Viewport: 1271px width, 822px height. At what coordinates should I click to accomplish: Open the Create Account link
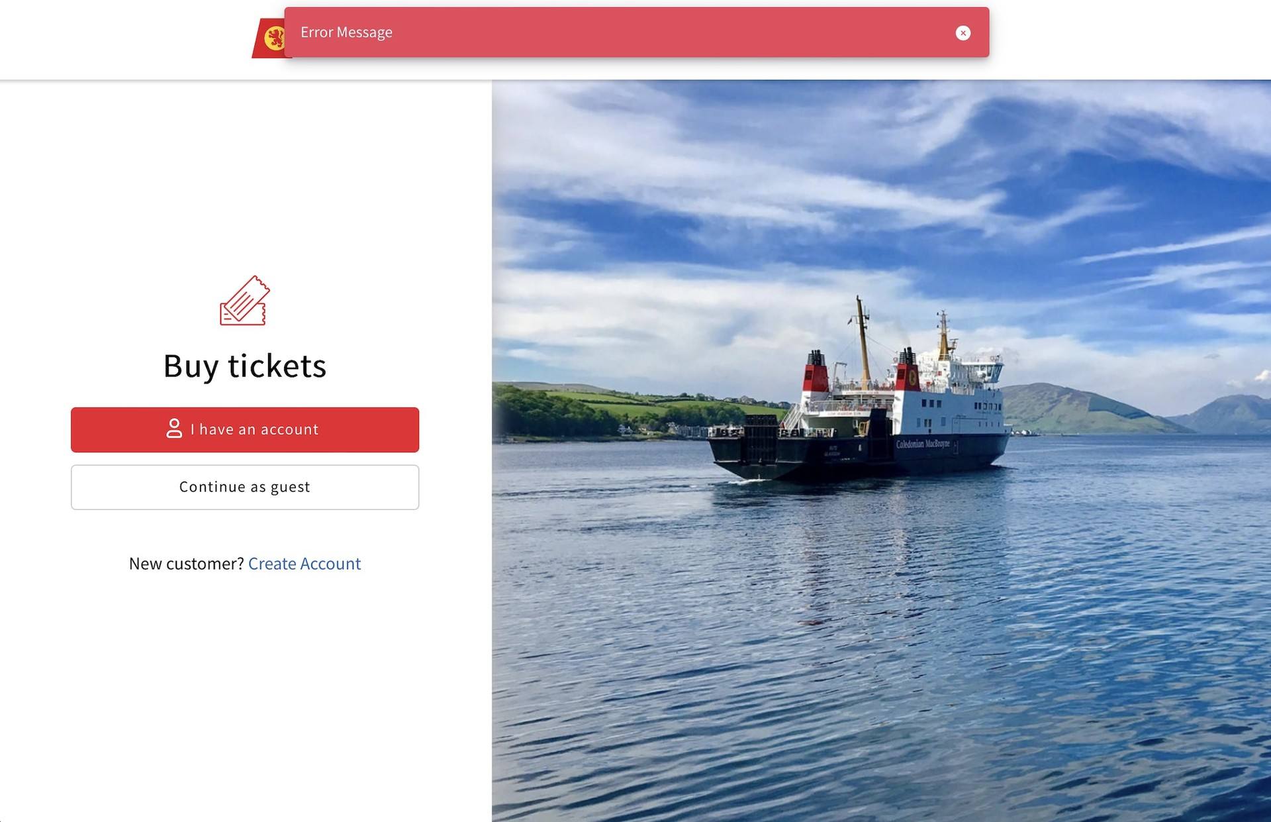(305, 564)
